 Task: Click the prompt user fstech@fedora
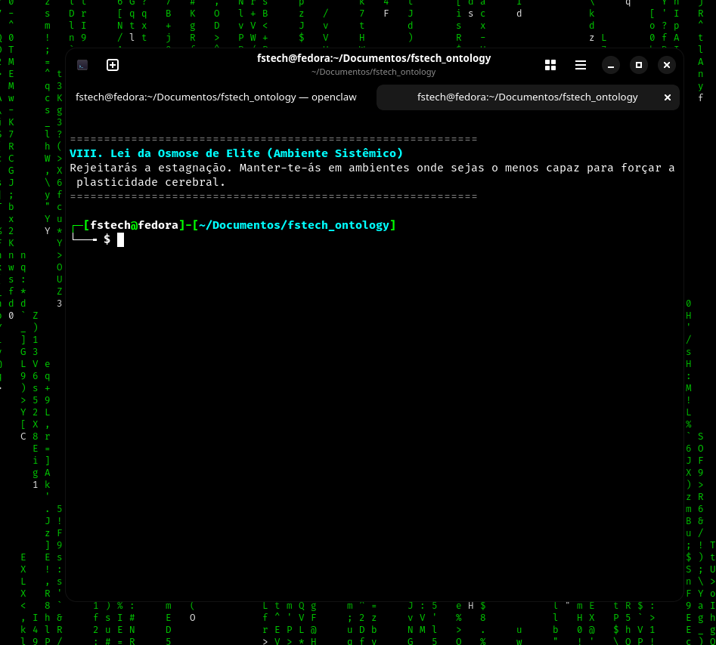[x=135, y=225]
